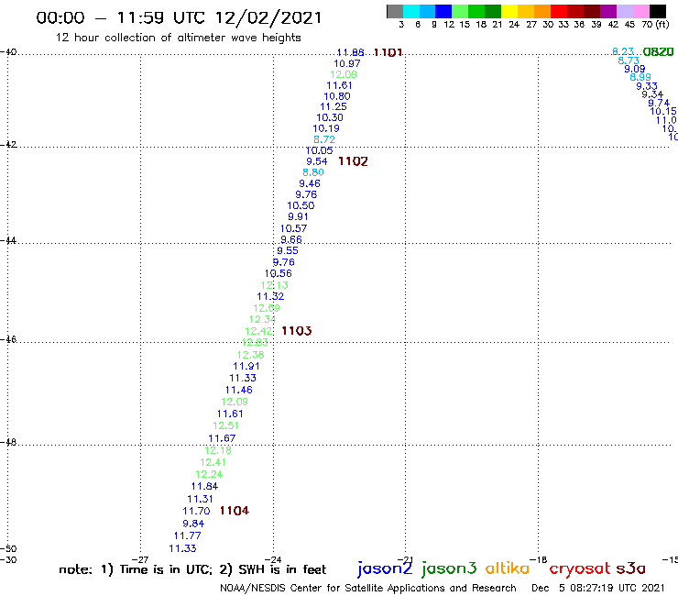Click green value 12.41
Screen dimensions: 678x596
tap(213, 462)
